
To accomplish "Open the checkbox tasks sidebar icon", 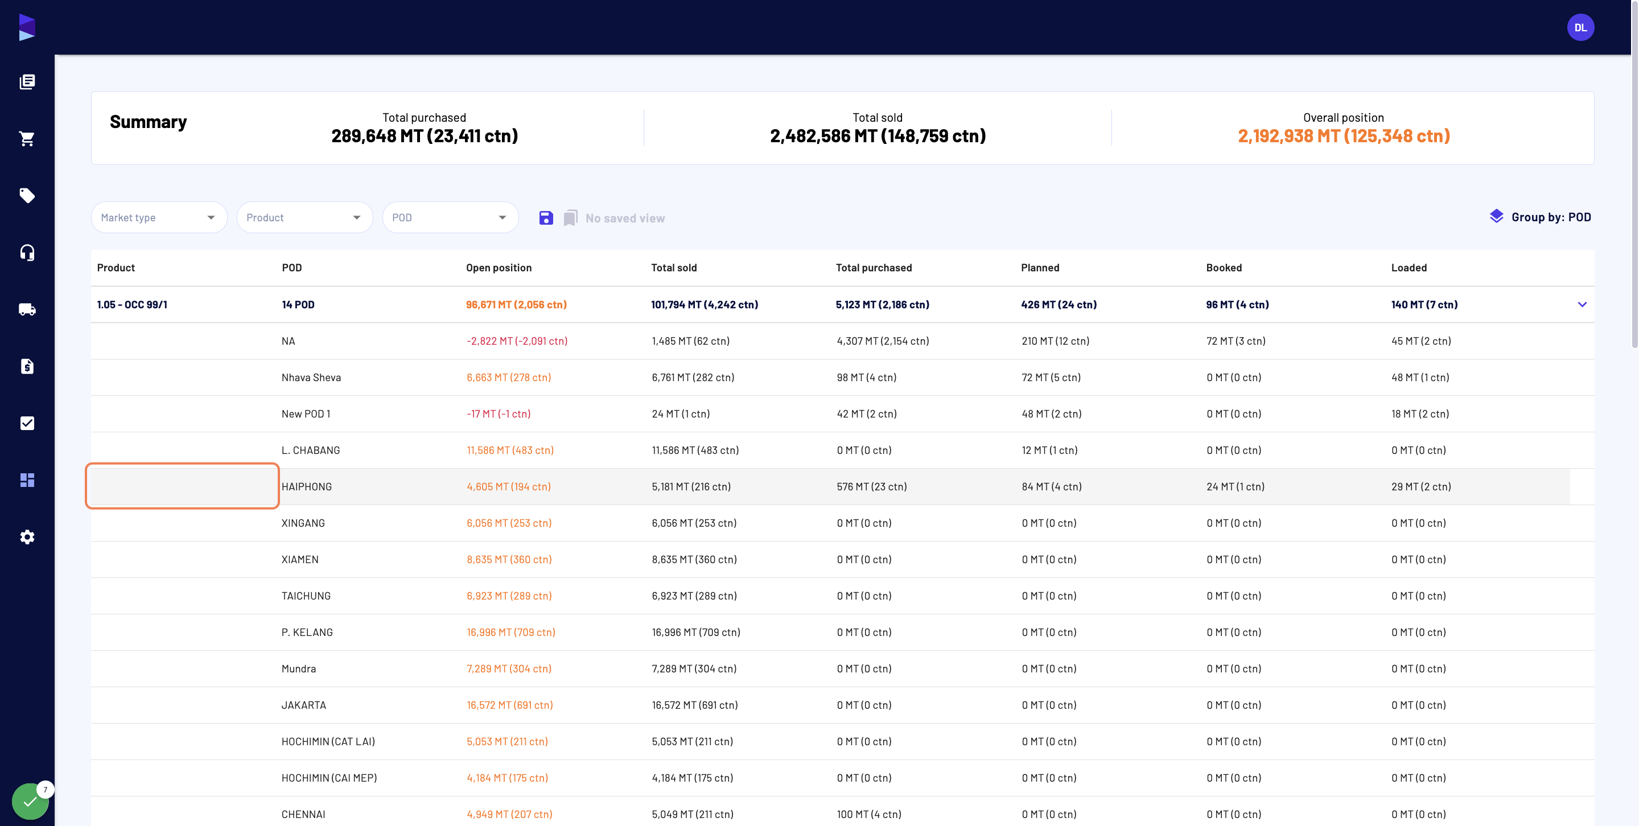I will [27, 423].
